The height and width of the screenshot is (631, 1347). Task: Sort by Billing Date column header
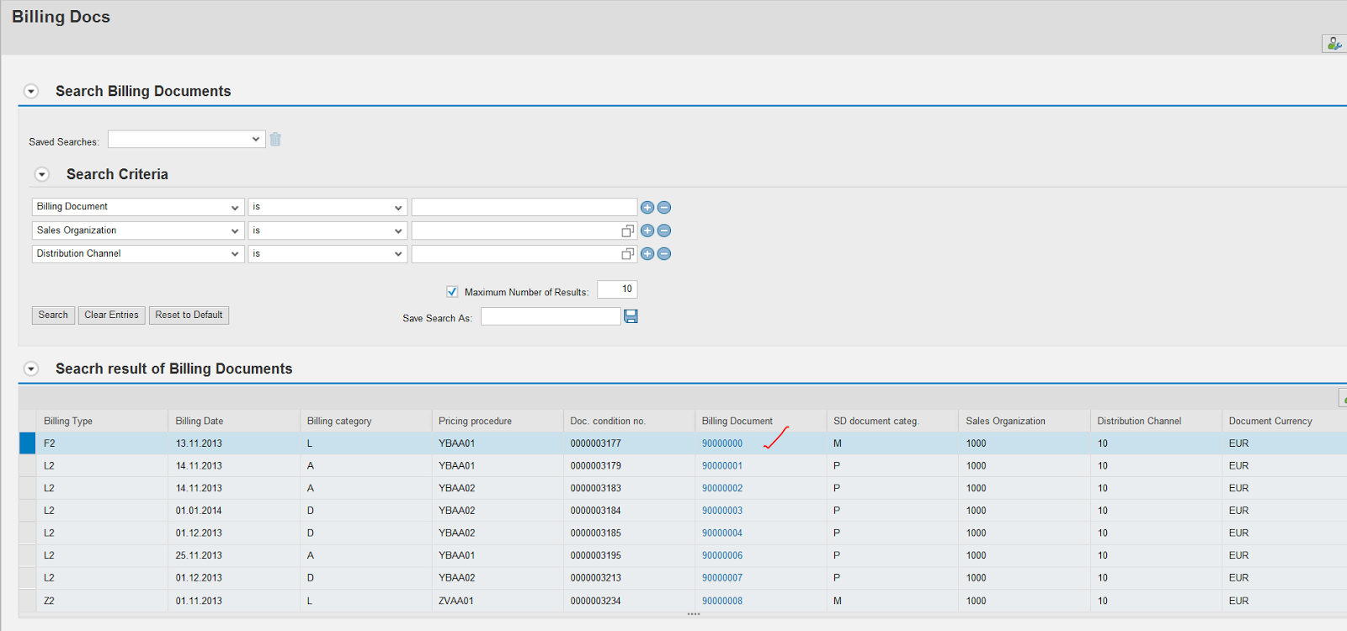(200, 422)
